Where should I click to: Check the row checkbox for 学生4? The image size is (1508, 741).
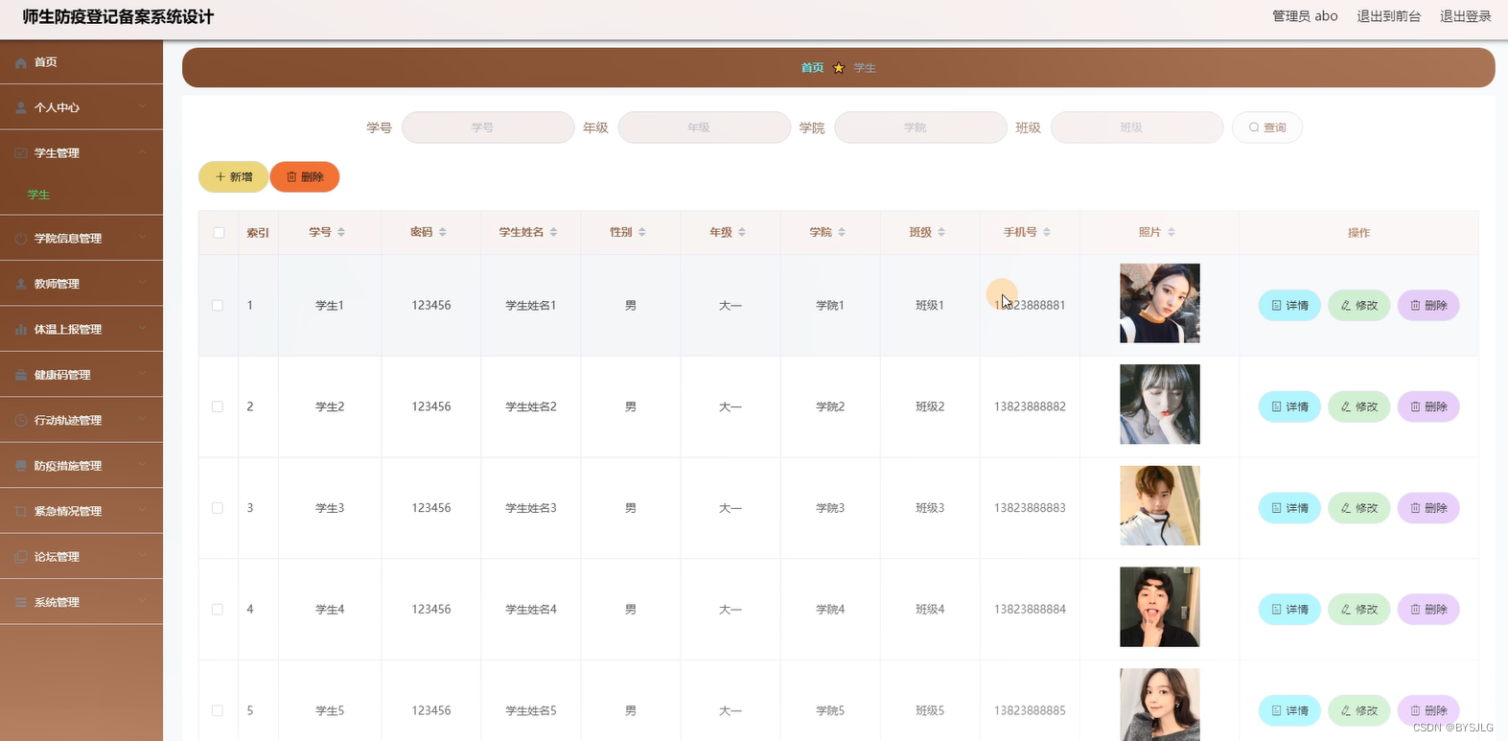218,610
